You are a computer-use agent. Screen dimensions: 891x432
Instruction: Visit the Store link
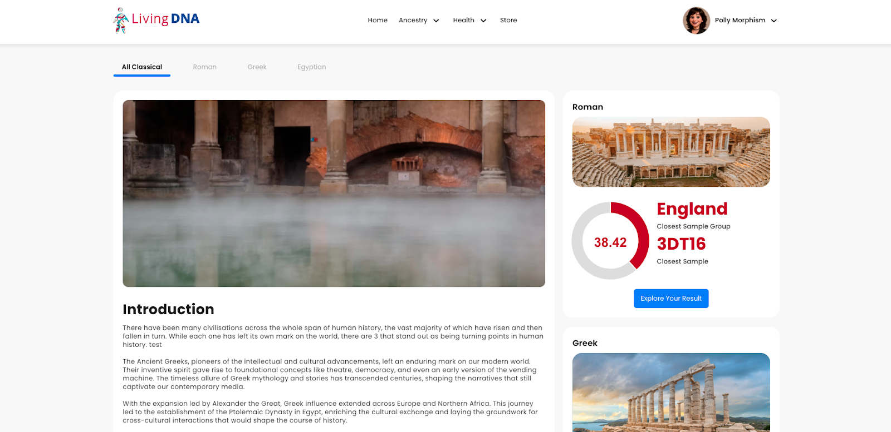click(x=508, y=20)
